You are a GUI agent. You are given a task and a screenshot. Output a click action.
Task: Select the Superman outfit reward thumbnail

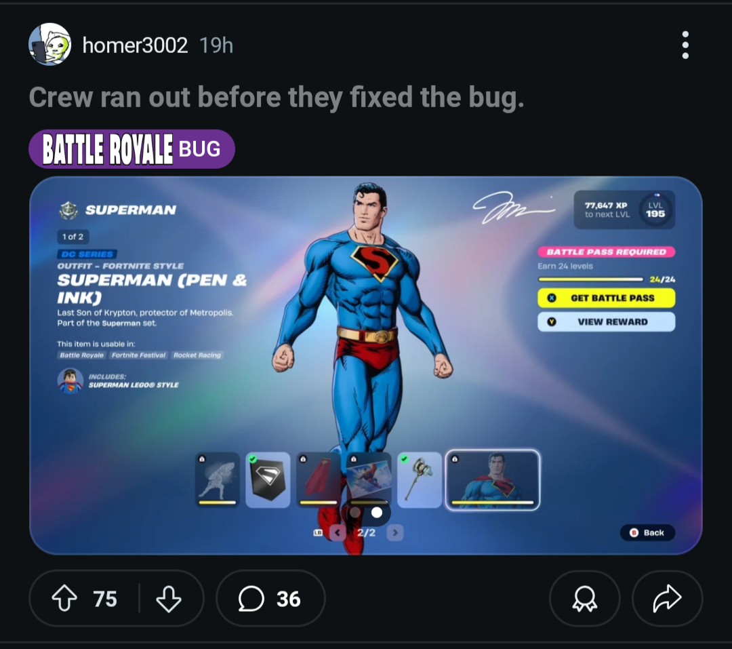click(493, 480)
